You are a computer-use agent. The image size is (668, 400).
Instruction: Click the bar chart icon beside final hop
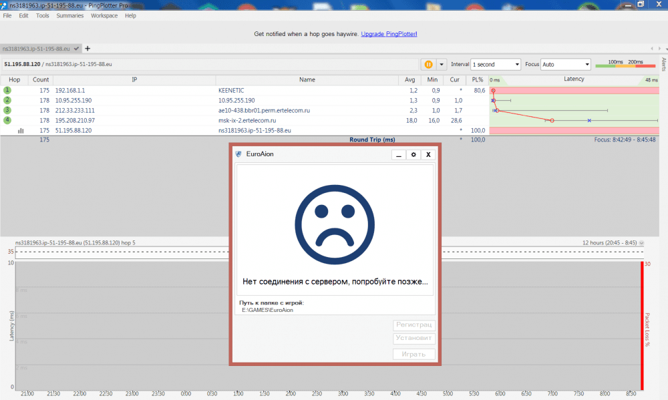(x=21, y=131)
